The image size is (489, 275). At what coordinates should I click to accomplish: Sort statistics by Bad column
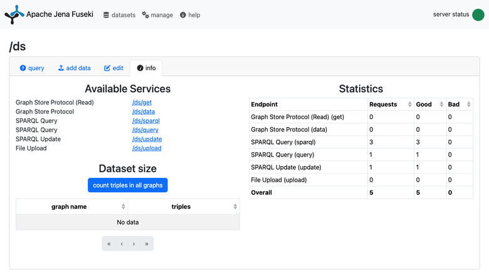click(x=468, y=105)
